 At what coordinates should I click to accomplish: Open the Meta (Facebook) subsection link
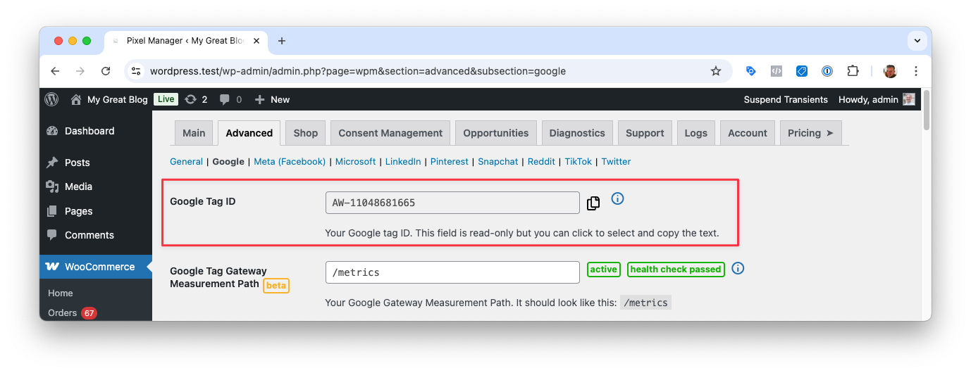click(290, 161)
